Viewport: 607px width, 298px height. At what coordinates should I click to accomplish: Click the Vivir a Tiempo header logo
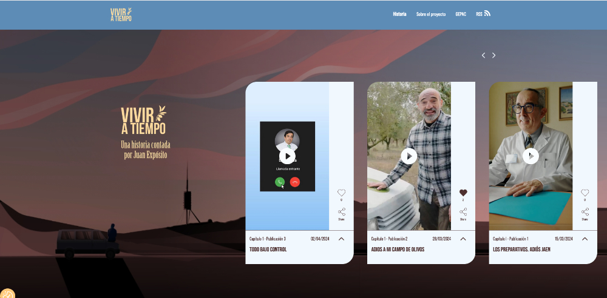(121, 15)
